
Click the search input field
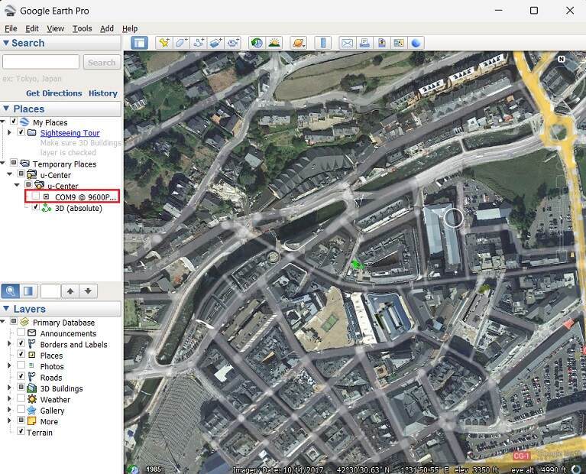pyautogui.click(x=41, y=62)
